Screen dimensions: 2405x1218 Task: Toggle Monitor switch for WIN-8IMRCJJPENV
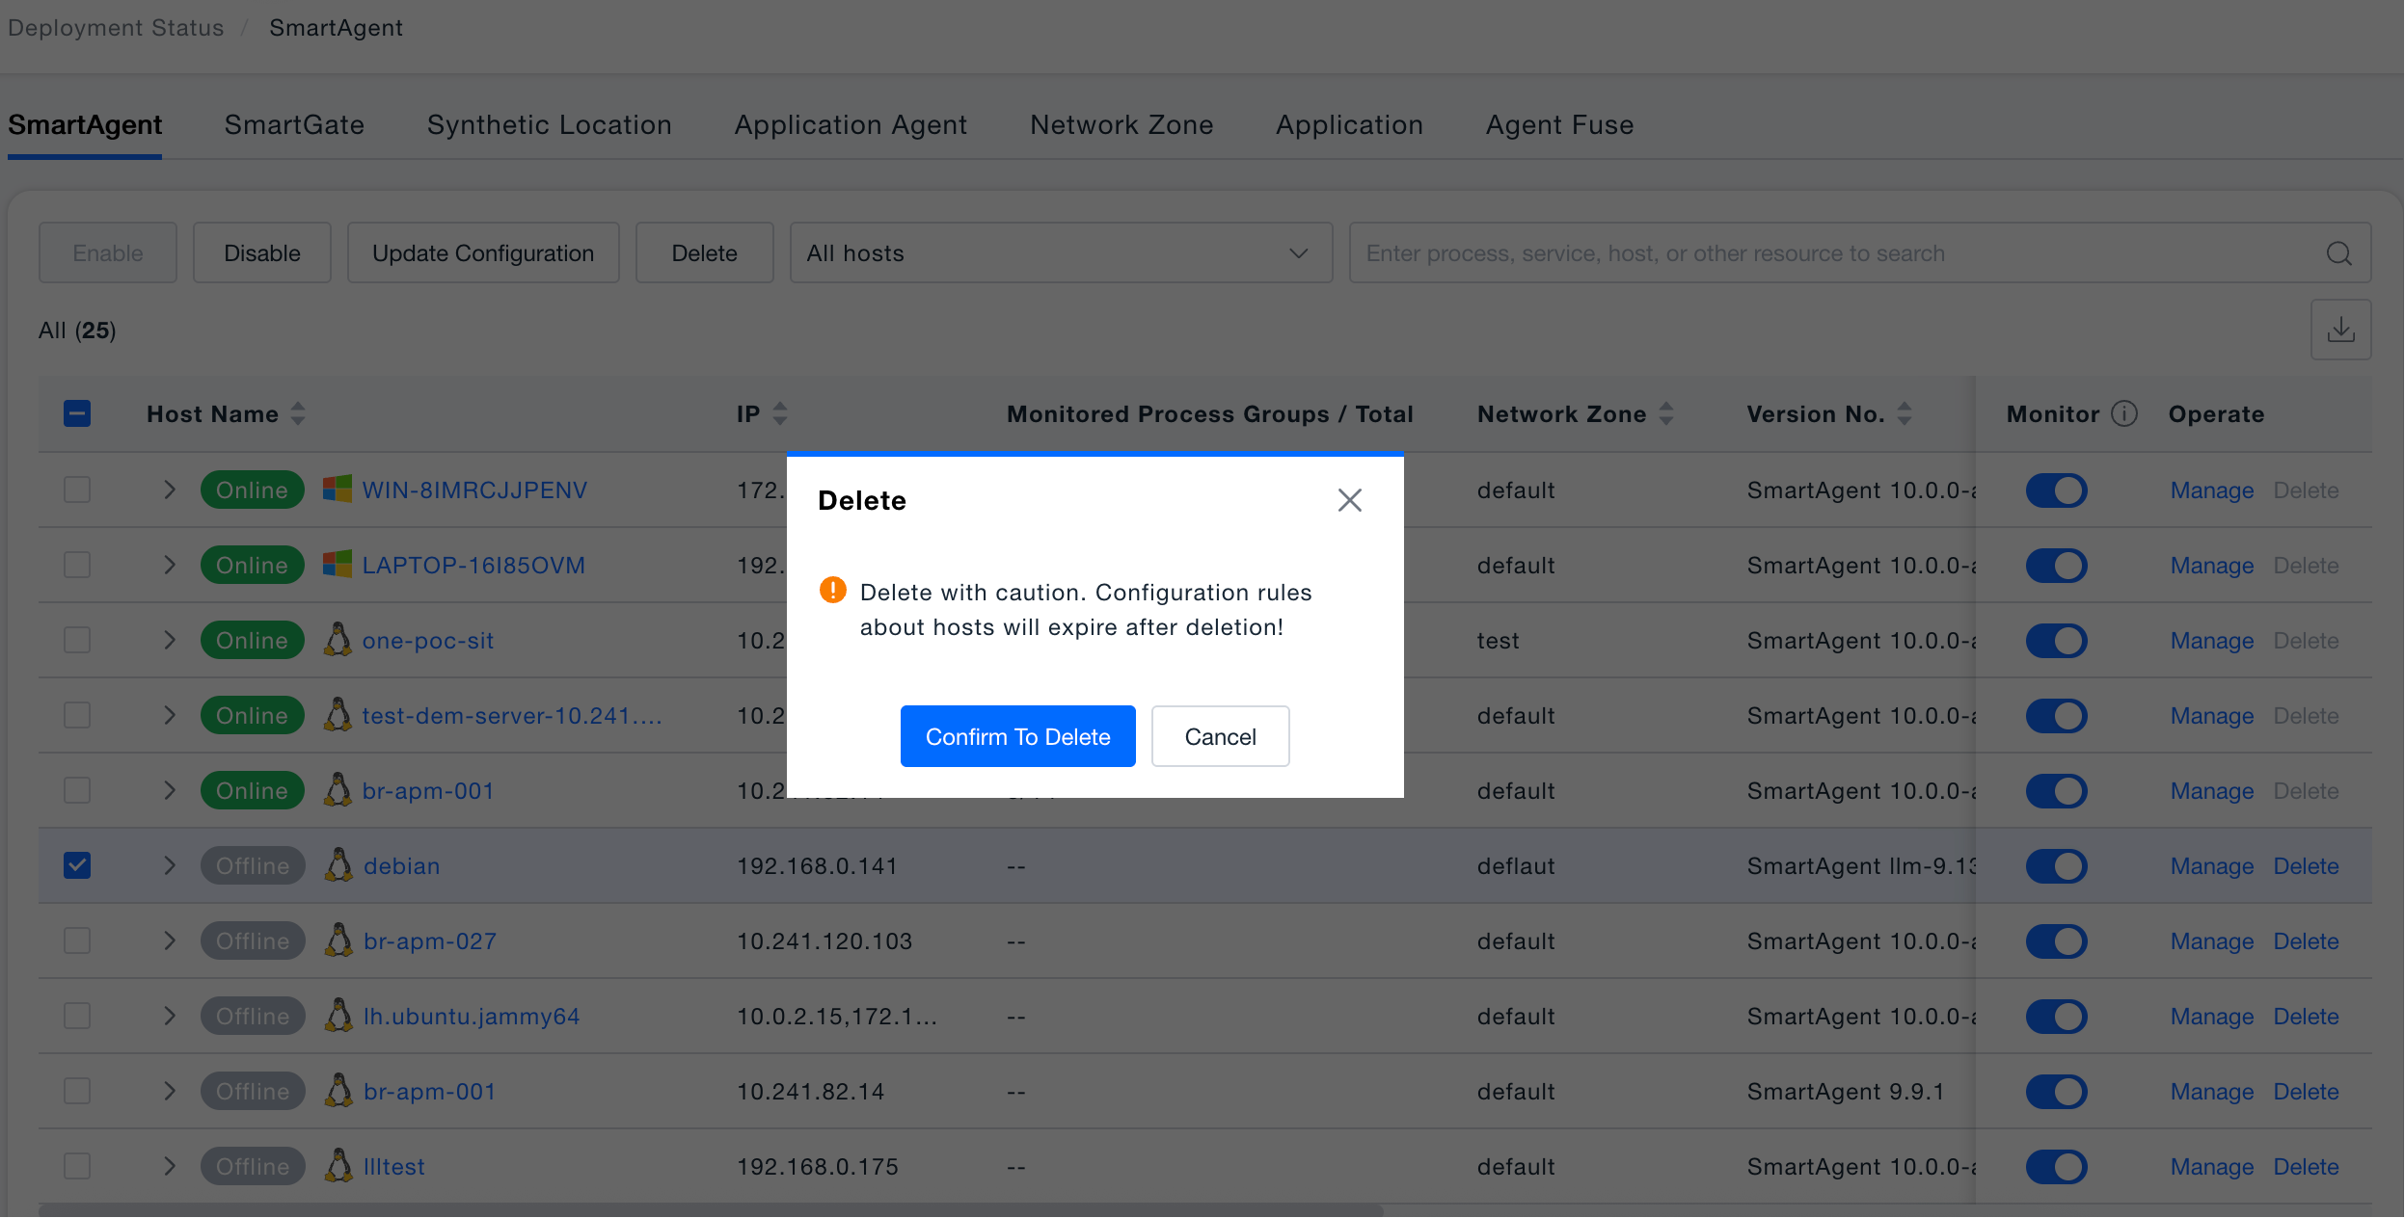(x=2056, y=490)
